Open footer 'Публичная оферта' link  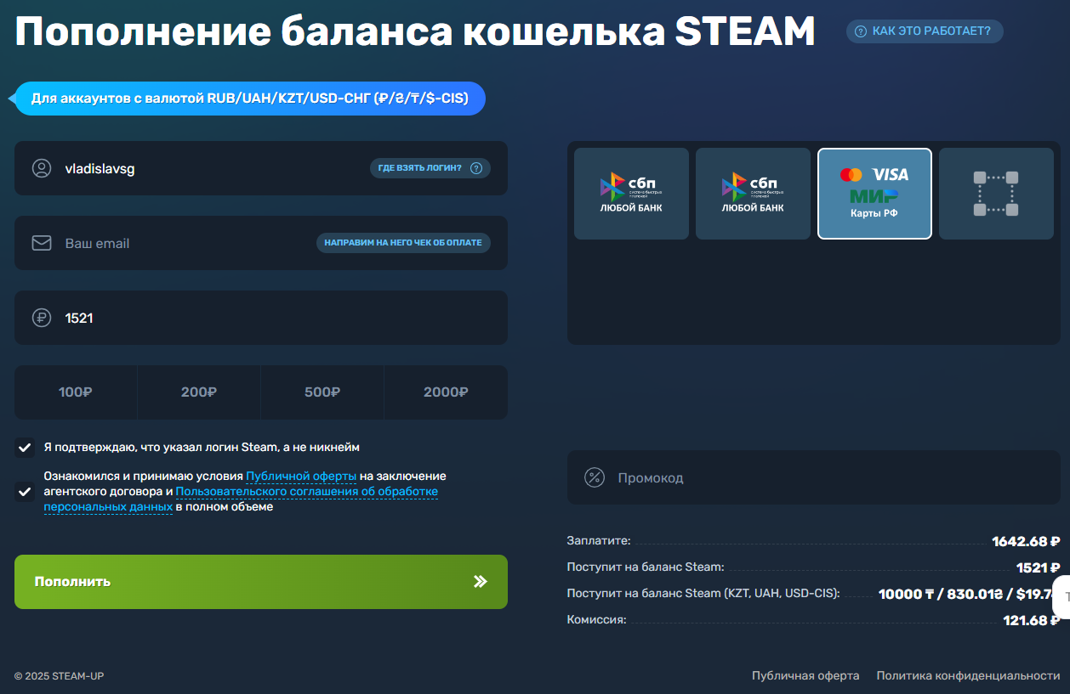tap(805, 676)
